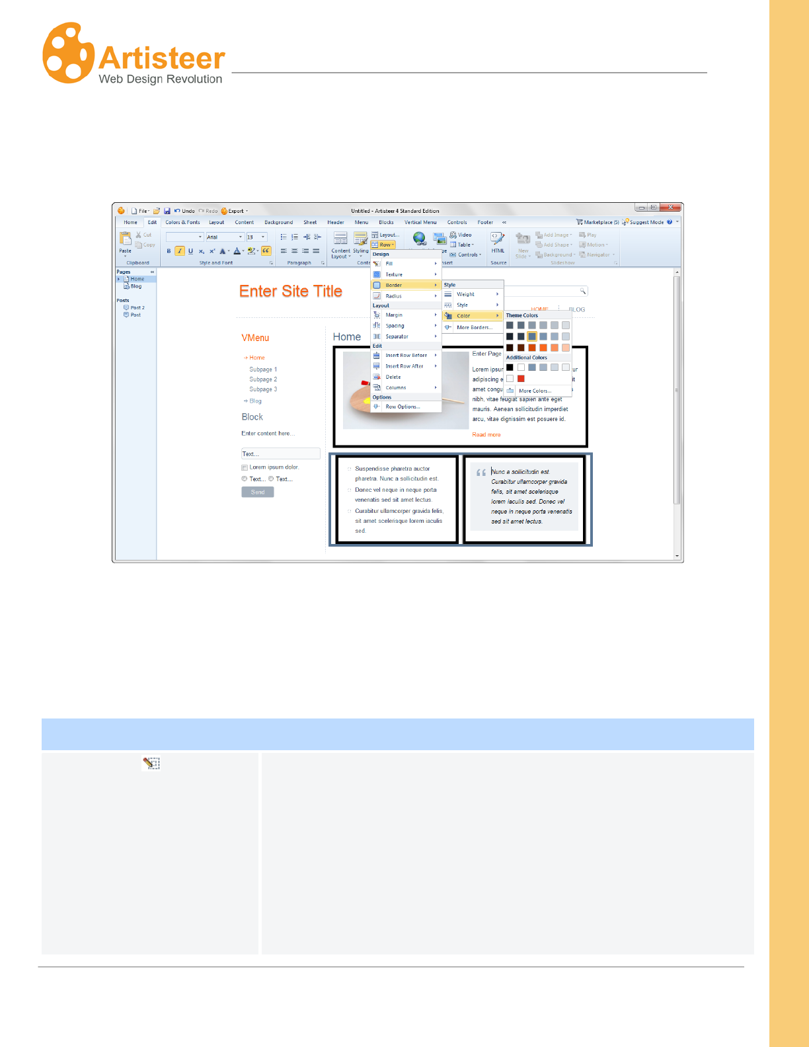The image size is (809, 1047).
Task: Toggle Italic formatting
Action: coord(180,251)
